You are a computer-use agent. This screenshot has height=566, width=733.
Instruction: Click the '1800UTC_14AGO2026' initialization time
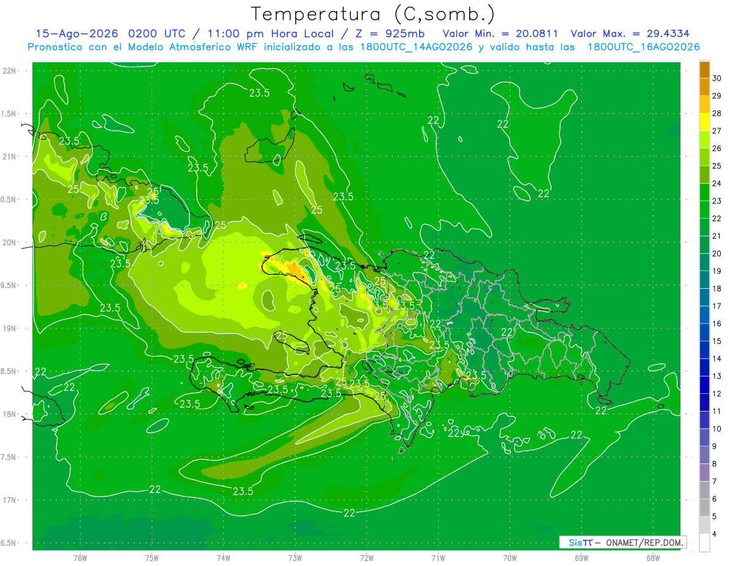click(x=415, y=47)
